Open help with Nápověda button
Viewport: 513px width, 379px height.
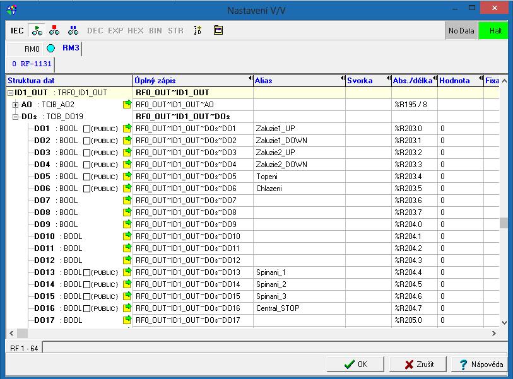point(480,364)
